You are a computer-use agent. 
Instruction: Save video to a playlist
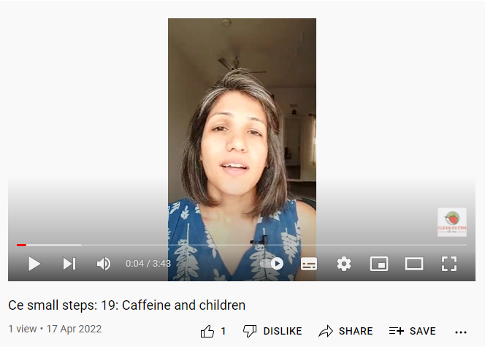[412, 331]
